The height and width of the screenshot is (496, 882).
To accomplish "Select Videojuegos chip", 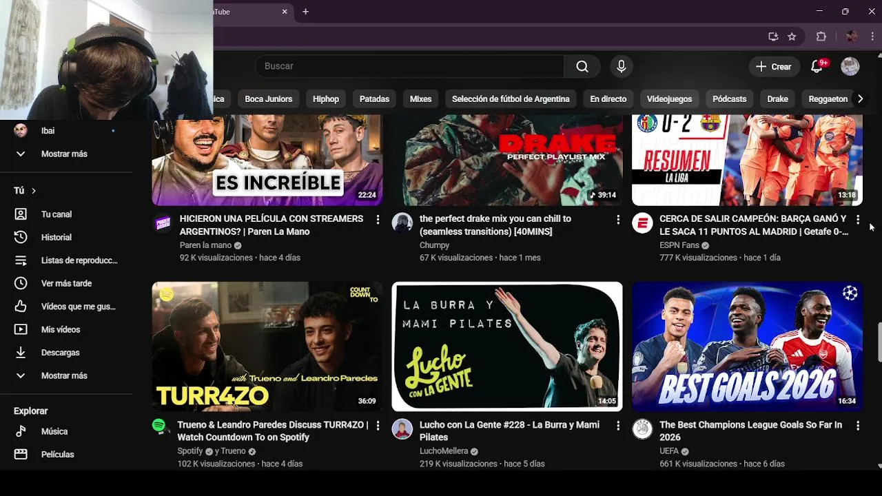I will pos(669,99).
